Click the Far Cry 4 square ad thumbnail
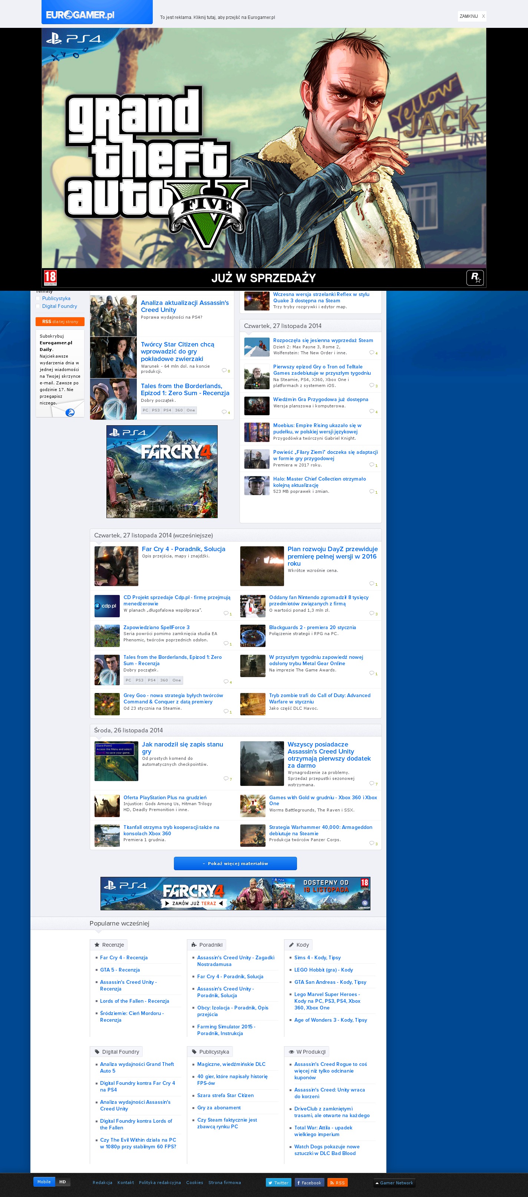 tap(162, 471)
